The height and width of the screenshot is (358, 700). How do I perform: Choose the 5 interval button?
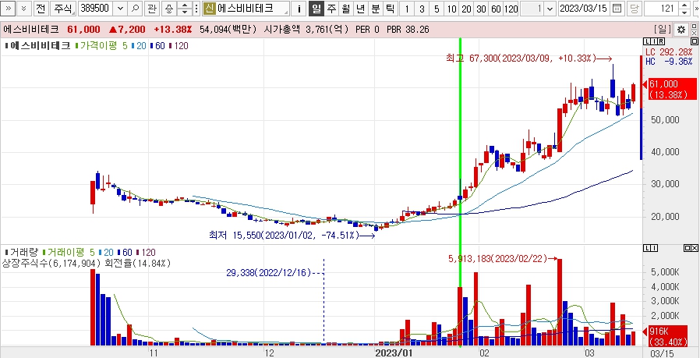point(437,8)
